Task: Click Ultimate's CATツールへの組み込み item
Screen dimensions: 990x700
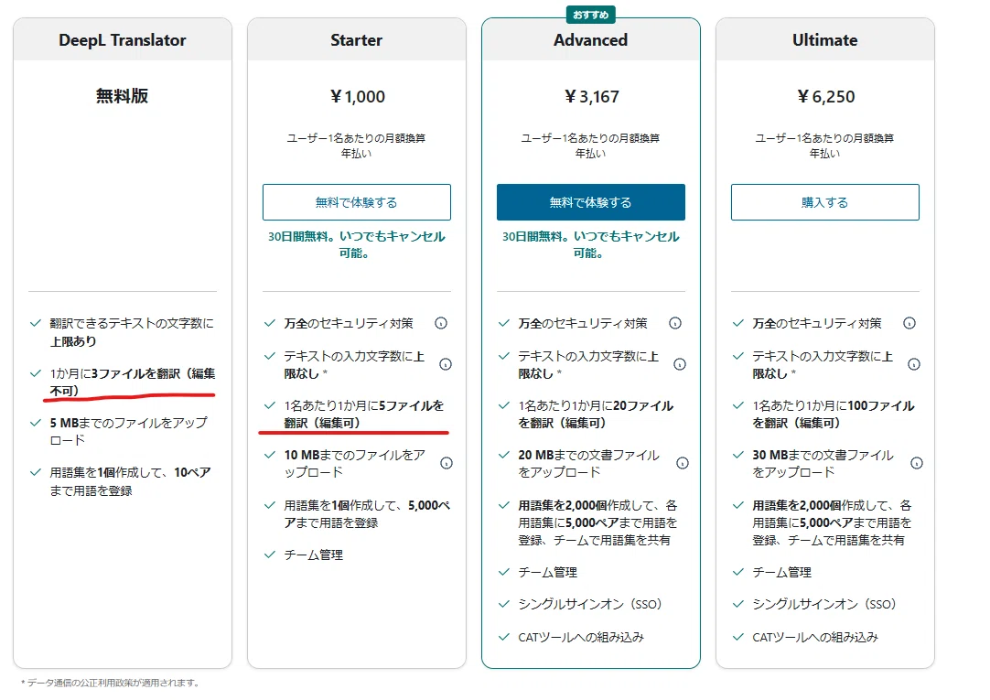Action: [815, 637]
